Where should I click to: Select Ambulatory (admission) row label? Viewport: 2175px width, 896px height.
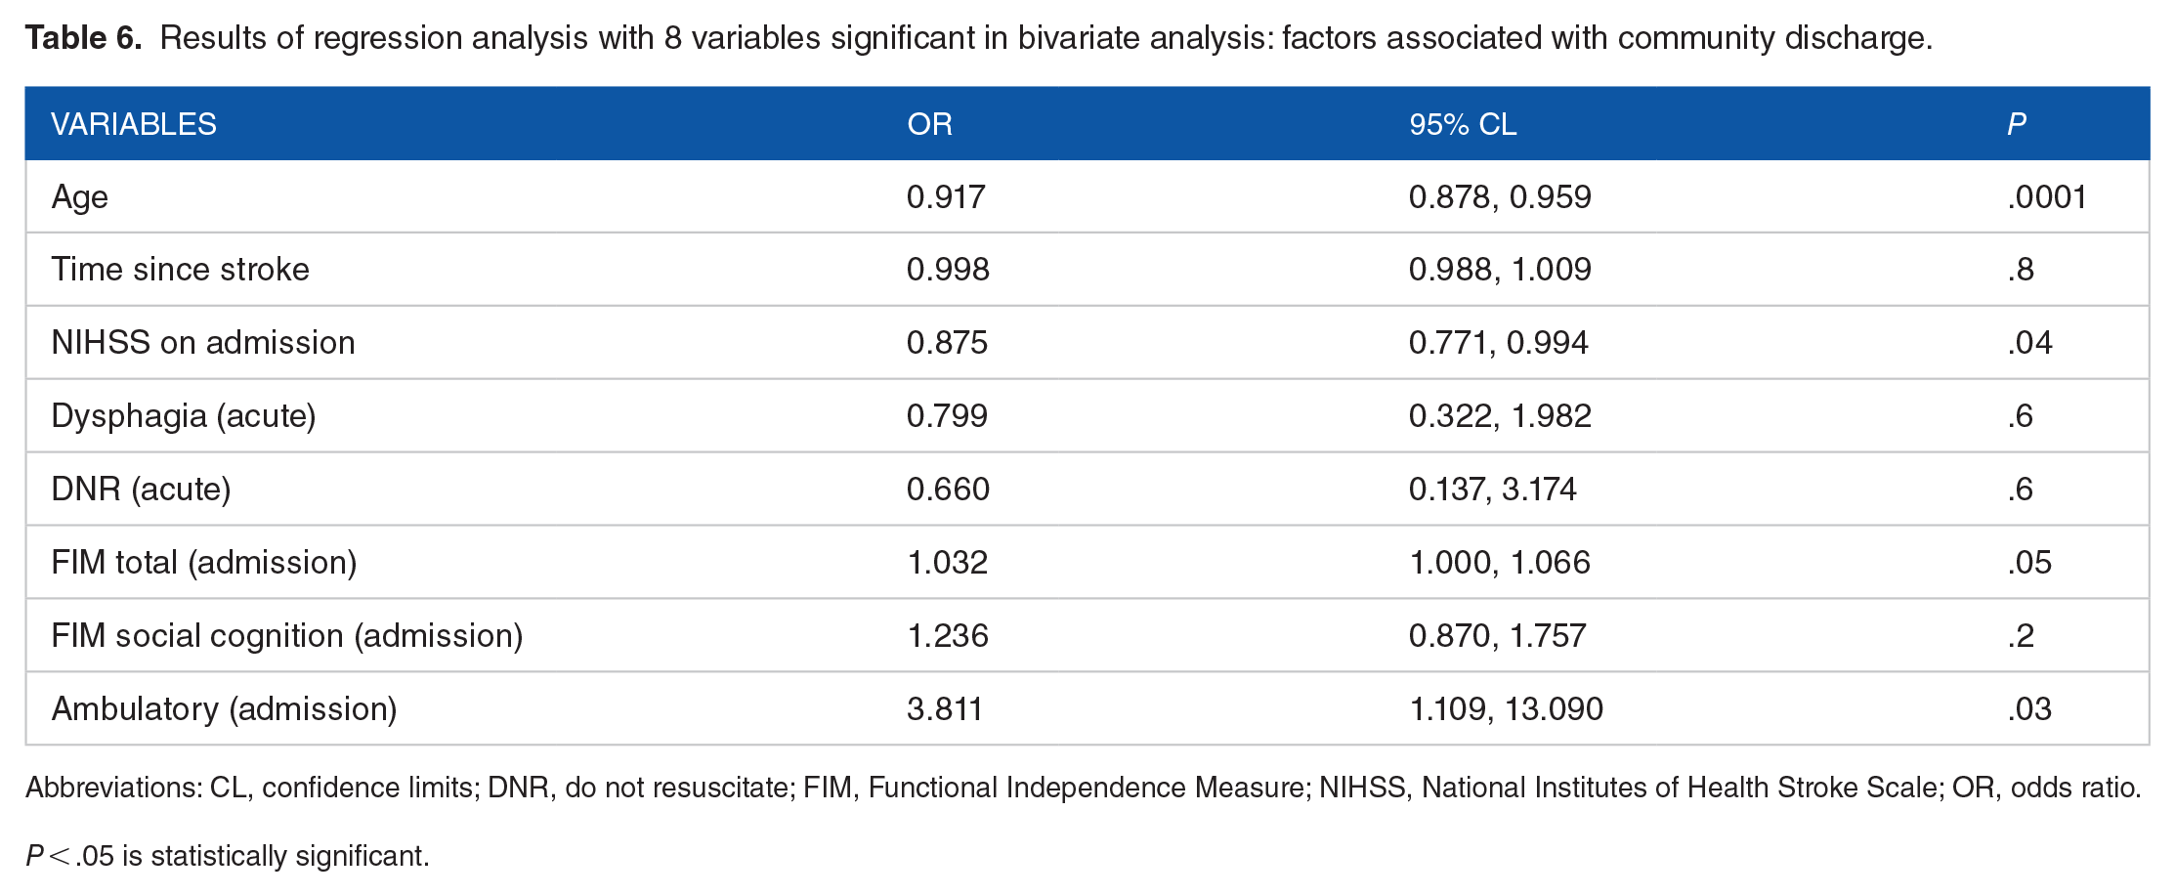(224, 709)
